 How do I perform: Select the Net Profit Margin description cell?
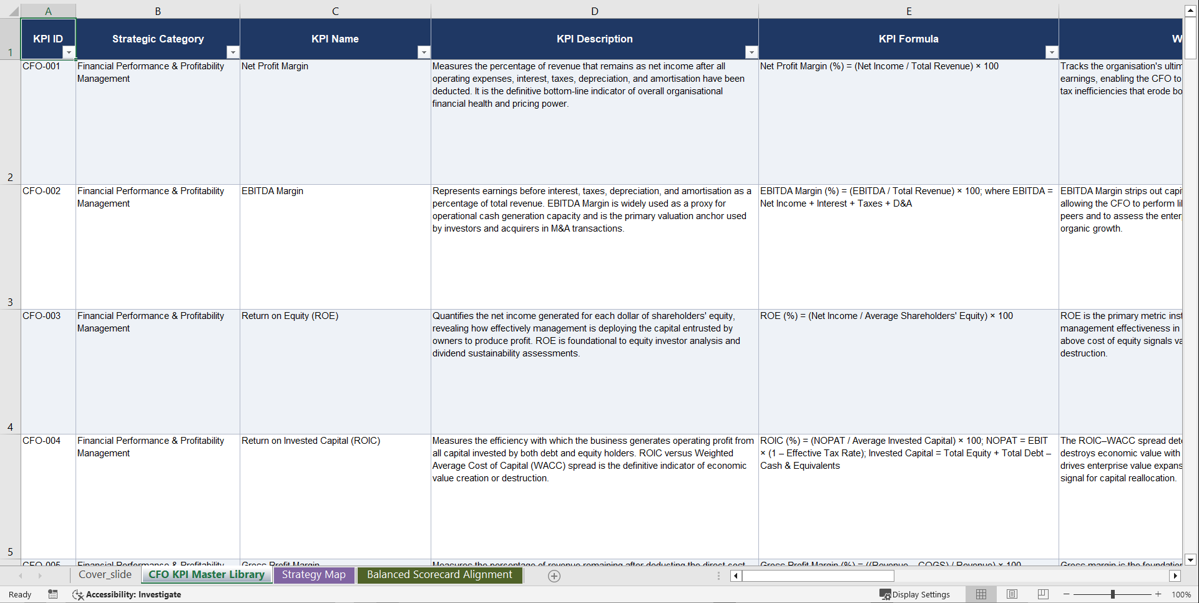(595, 122)
